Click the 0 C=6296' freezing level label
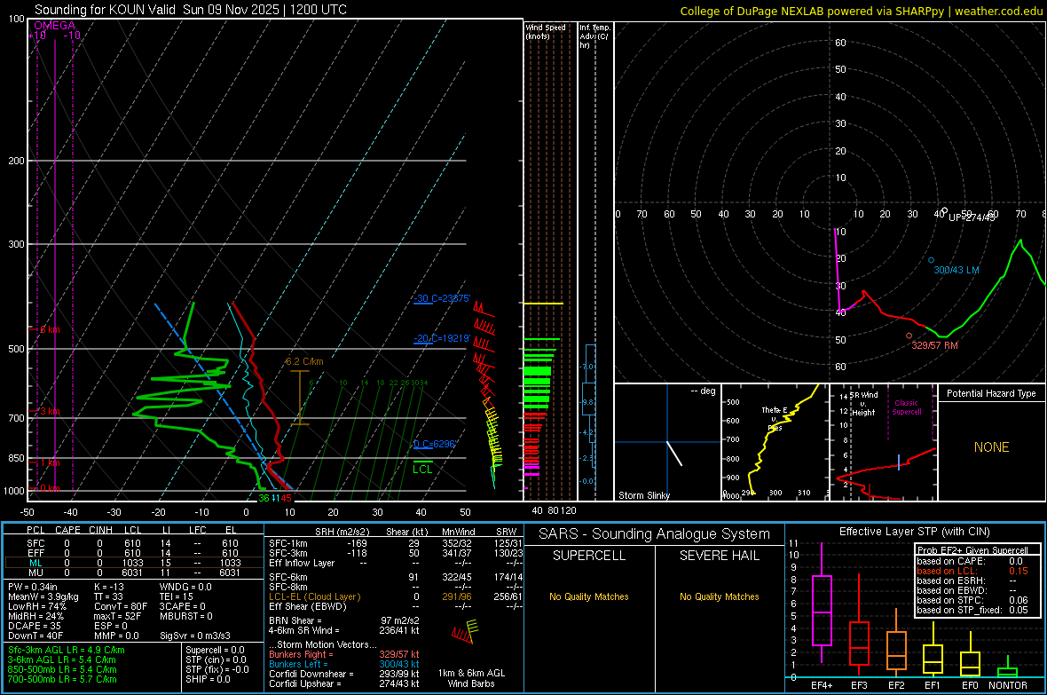This screenshot has width=1047, height=695. point(435,444)
